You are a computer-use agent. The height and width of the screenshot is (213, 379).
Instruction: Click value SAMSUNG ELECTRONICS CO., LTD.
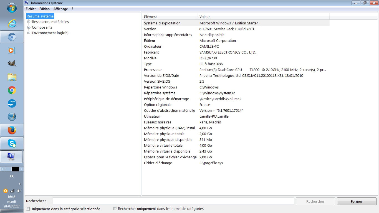[x=228, y=52]
